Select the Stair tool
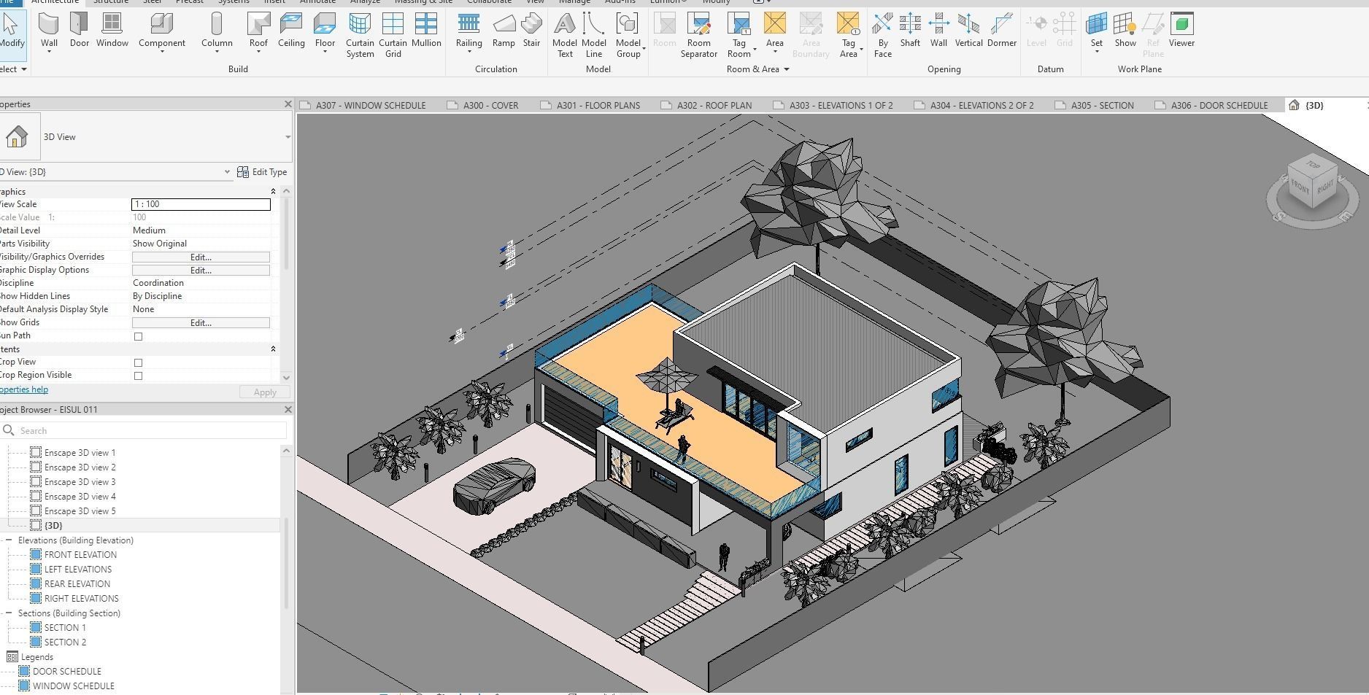 (x=531, y=31)
